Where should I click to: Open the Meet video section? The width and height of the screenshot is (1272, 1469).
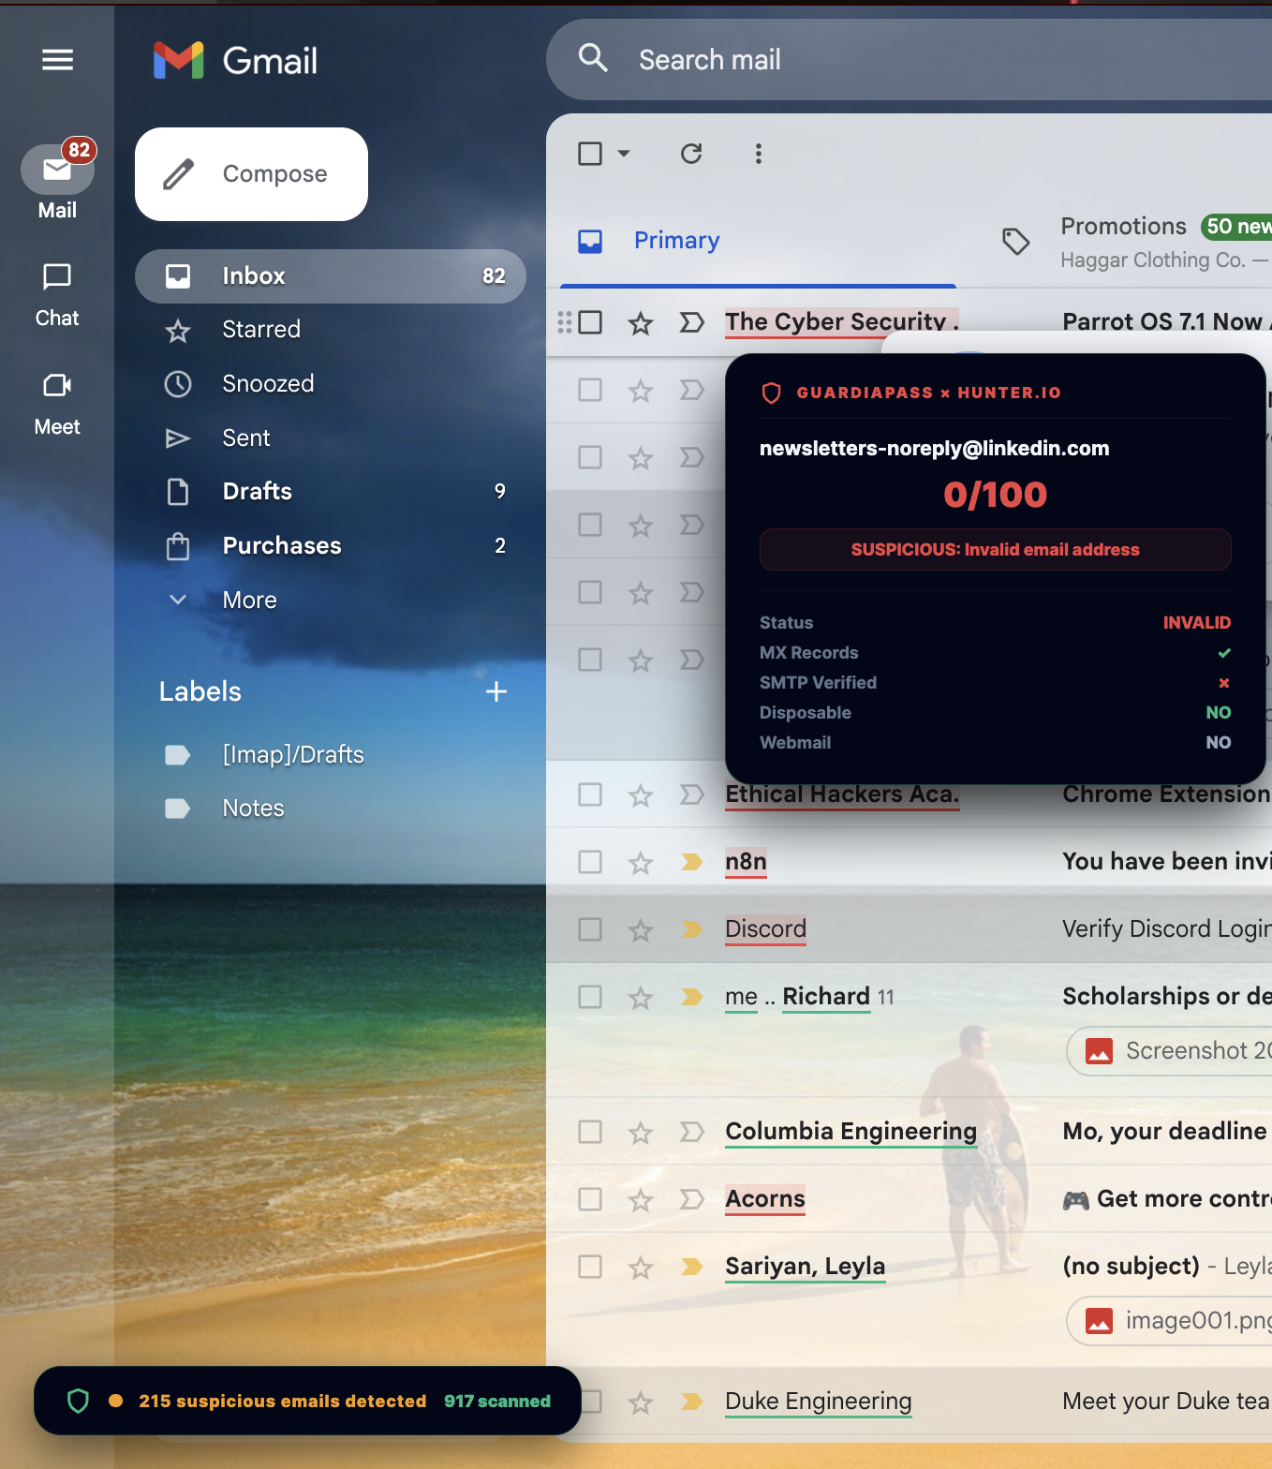click(57, 403)
